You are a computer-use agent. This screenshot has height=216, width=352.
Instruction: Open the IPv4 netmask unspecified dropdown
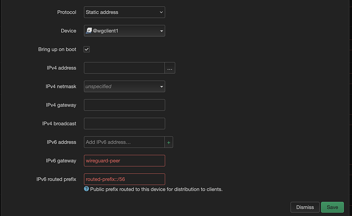pyautogui.click(x=124, y=87)
